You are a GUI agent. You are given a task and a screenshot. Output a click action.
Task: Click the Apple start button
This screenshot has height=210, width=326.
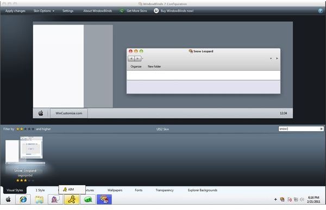tap(8, 199)
